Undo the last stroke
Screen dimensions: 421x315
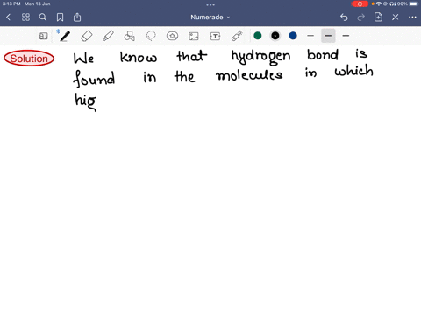point(344,17)
